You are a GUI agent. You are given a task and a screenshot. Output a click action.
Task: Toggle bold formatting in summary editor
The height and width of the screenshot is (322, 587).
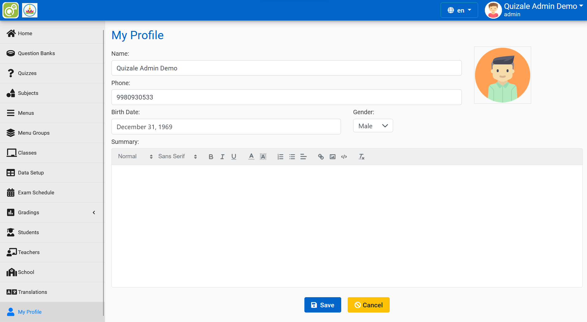(x=211, y=157)
